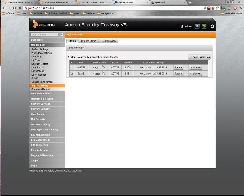
Task: Open the Info Sites bookmarks folder
Action: point(9,14)
